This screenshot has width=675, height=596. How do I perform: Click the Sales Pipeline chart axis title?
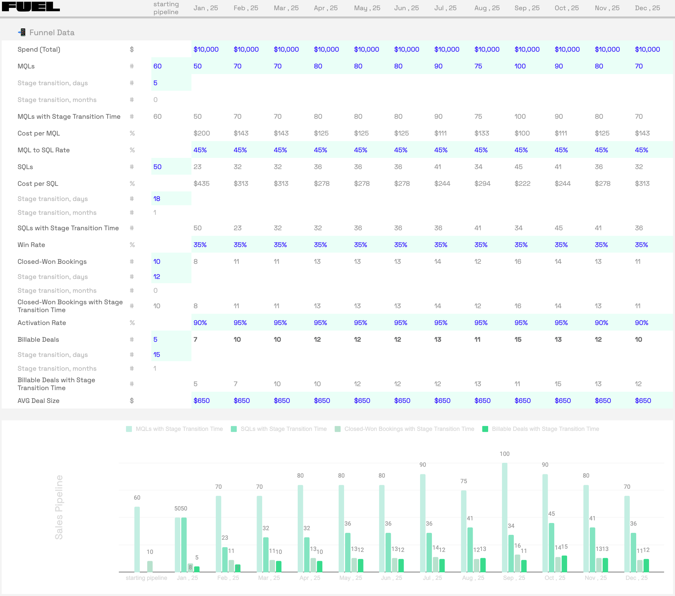(59, 507)
